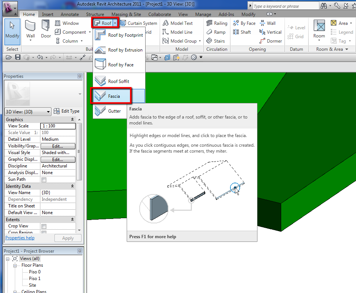Screen dimensions: 356x293
Task: Click the Open folder icon in quick toolbar
Action: 9,57
